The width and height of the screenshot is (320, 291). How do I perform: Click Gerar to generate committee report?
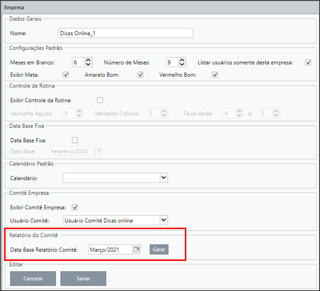click(x=159, y=250)
